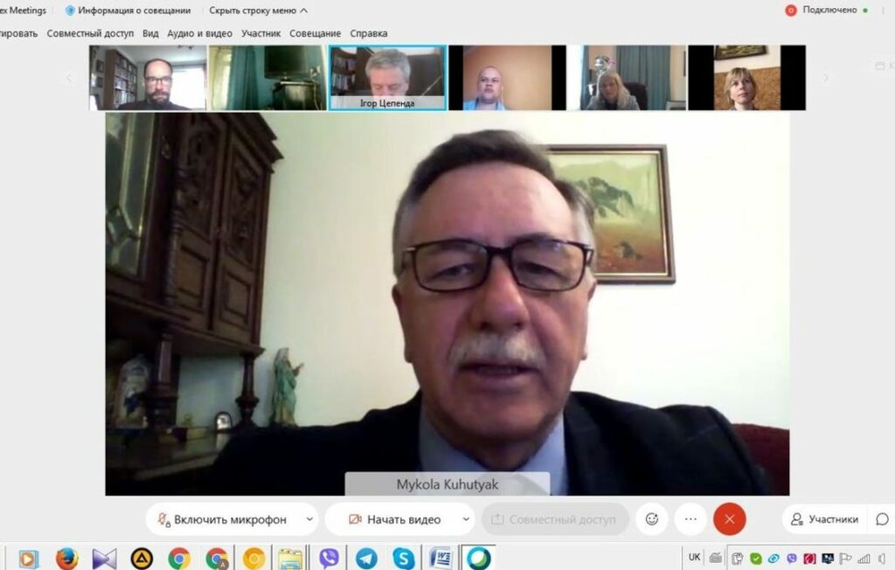Open Информация о совещании meeting info
895x570 pixels.
pyautogui.click(x=128, y=10)
